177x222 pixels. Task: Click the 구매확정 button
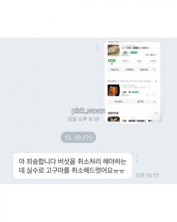129,70
